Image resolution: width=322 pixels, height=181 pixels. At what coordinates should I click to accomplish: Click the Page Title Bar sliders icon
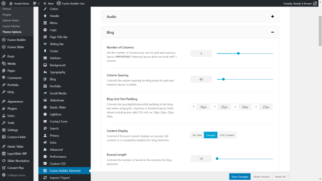click(45, 37)
